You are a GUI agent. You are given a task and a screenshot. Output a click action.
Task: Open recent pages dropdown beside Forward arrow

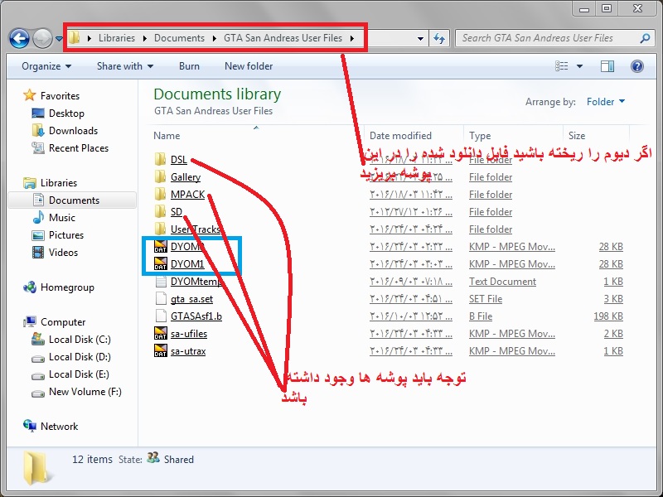coord(59,38)
